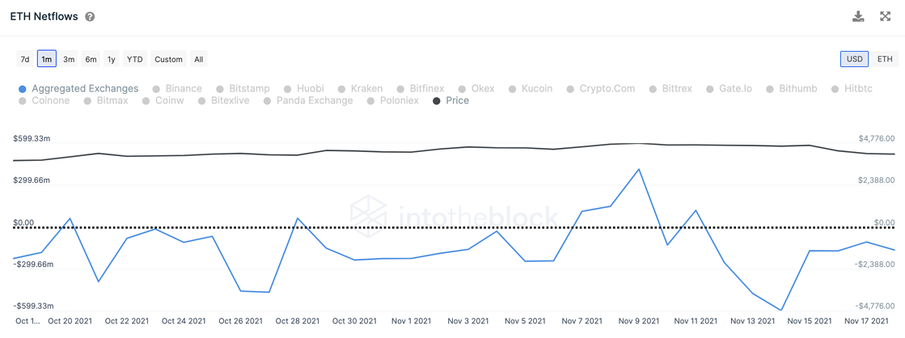Switch units to ETH

point(885,59)
